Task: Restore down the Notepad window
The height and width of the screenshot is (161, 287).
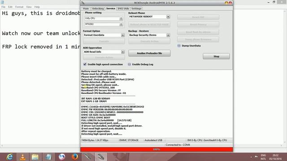Action: 274,2
